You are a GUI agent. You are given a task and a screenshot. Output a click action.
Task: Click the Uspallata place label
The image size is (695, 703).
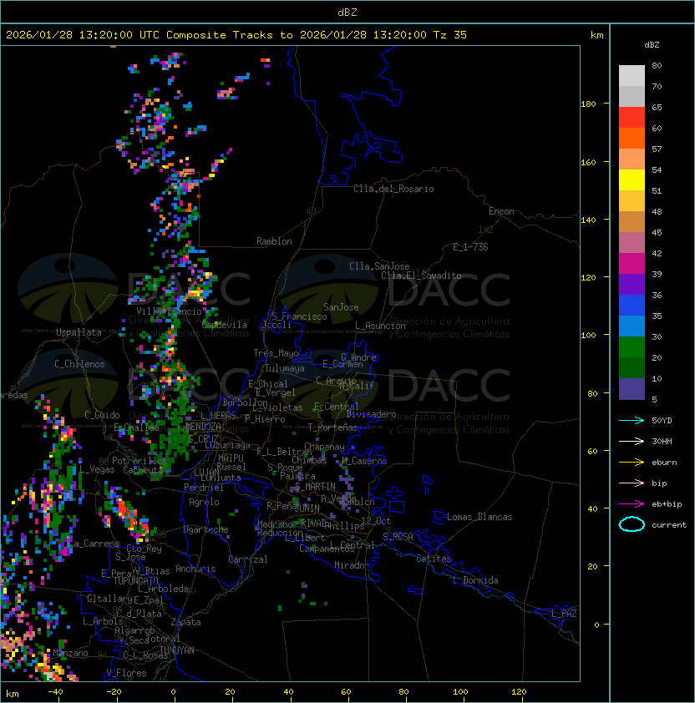pyautogui.click(x=79, y=332)
